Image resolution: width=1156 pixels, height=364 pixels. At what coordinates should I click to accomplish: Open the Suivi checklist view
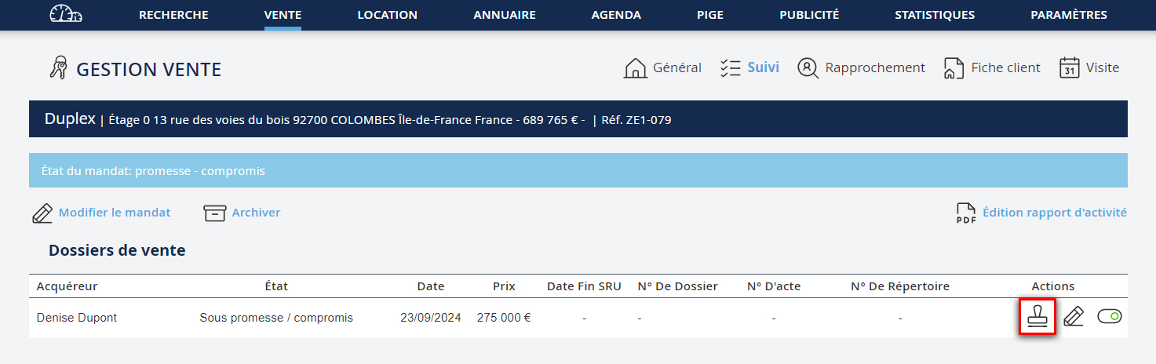point(749,68)
